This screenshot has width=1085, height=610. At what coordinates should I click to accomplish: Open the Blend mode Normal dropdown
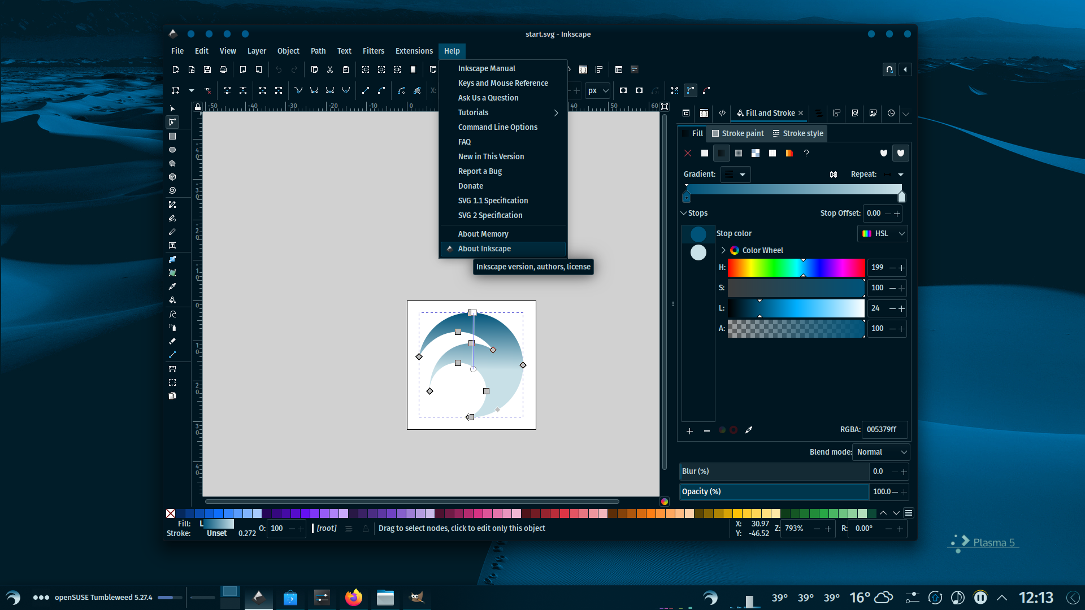tap(881, 452)
